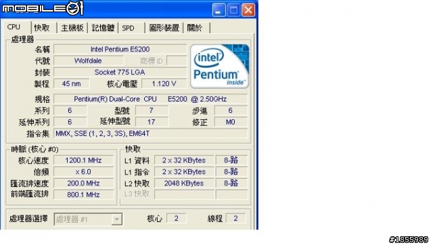
Task: Click the 800.1 MHz rated FSB value
Action: pos(84,195)
